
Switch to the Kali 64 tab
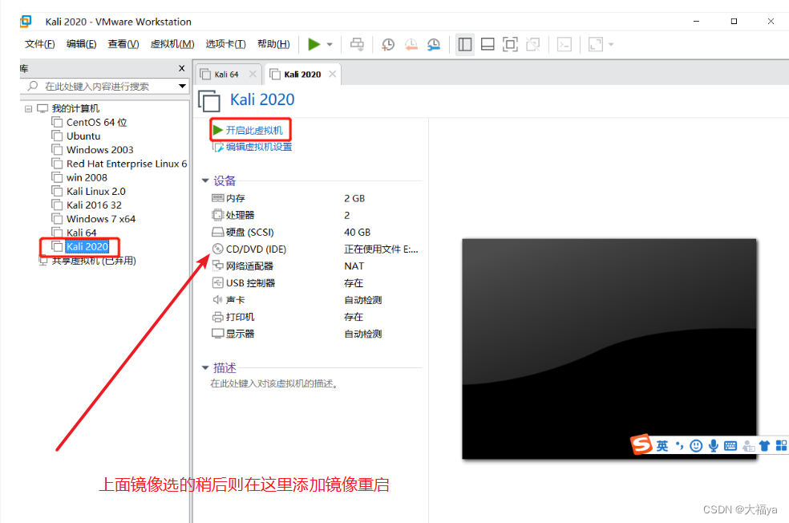226,75
